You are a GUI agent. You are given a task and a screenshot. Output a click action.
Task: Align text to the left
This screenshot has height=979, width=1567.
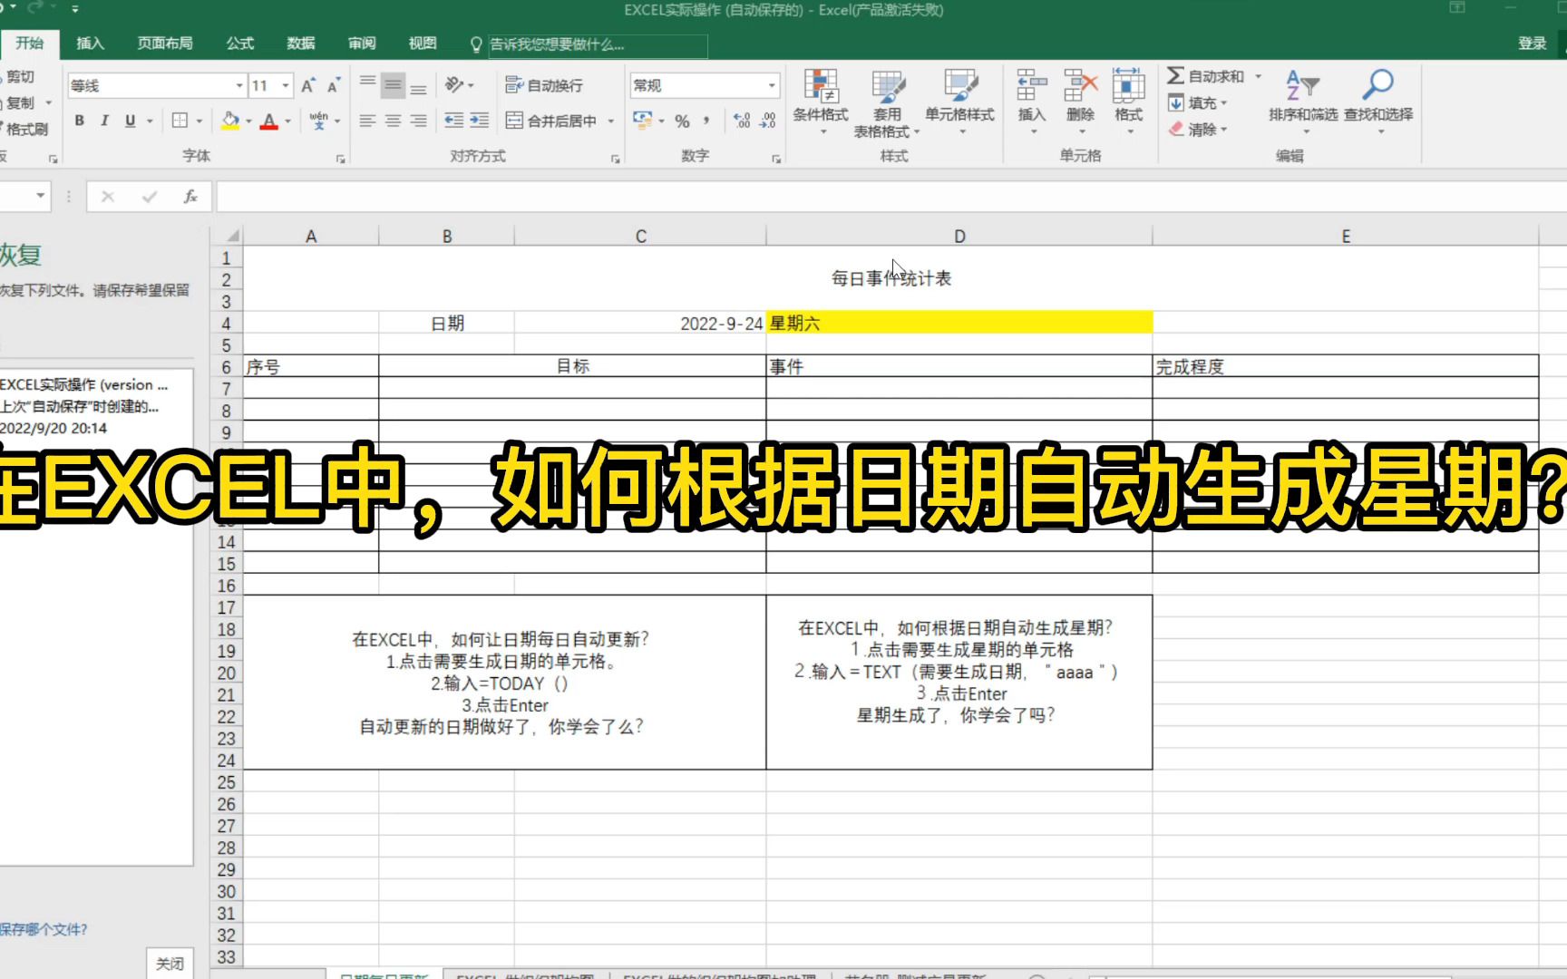[x=367, y=121]
